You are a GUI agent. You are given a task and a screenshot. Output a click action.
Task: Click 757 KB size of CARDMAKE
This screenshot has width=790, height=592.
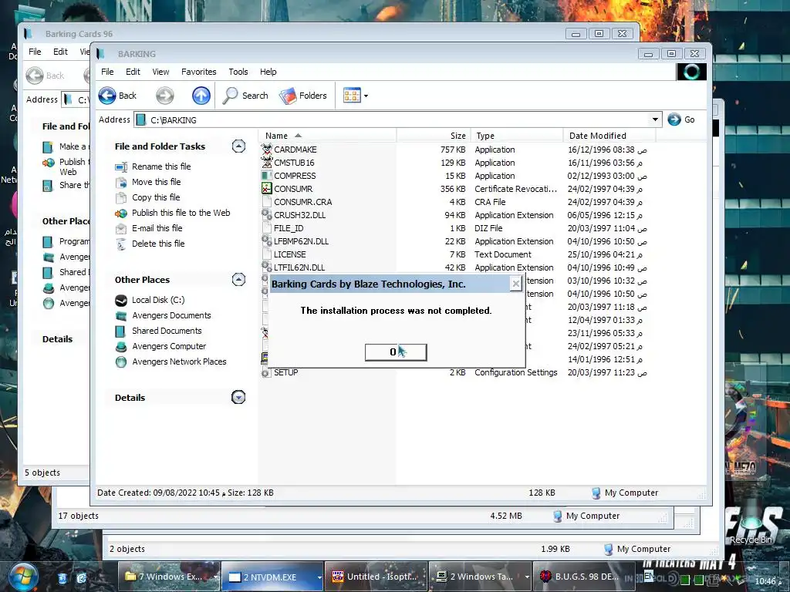452,150
